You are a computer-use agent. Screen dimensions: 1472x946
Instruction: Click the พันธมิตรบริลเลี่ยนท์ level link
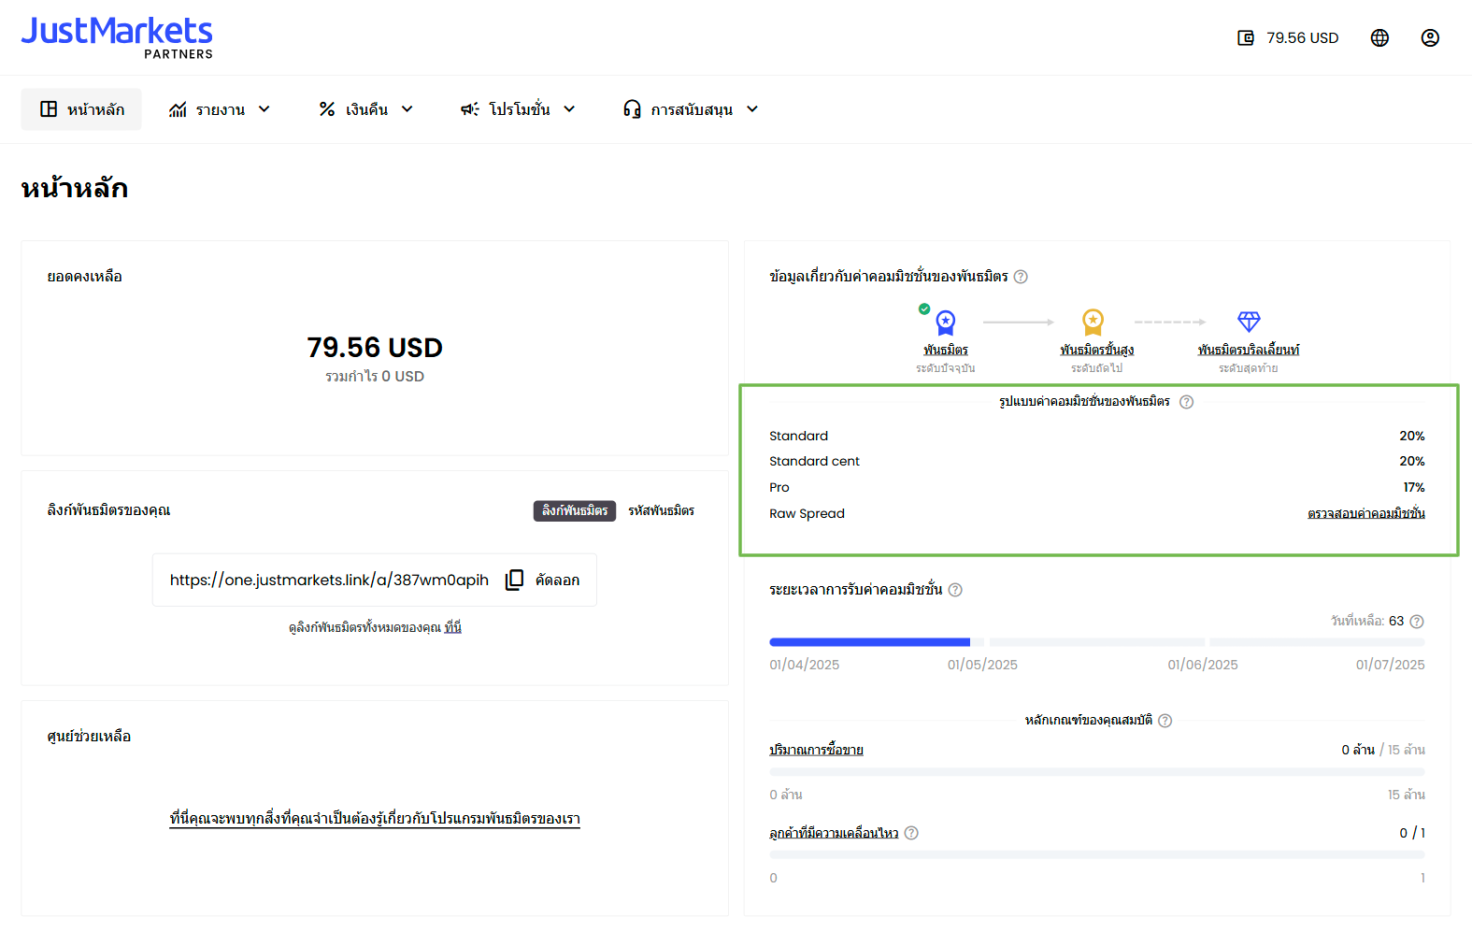pyautogui.click(x=1249, y=350)
